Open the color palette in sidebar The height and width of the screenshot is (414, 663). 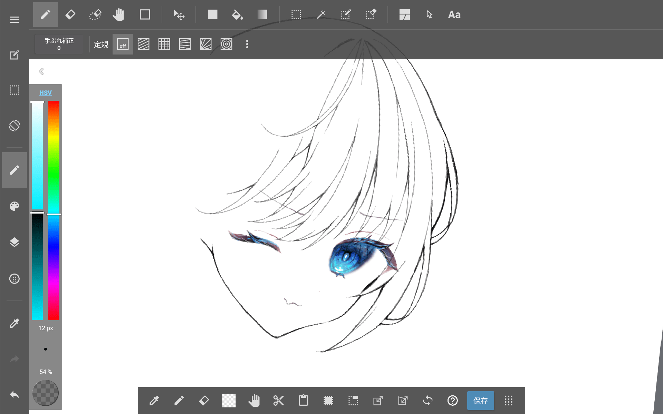15,206
